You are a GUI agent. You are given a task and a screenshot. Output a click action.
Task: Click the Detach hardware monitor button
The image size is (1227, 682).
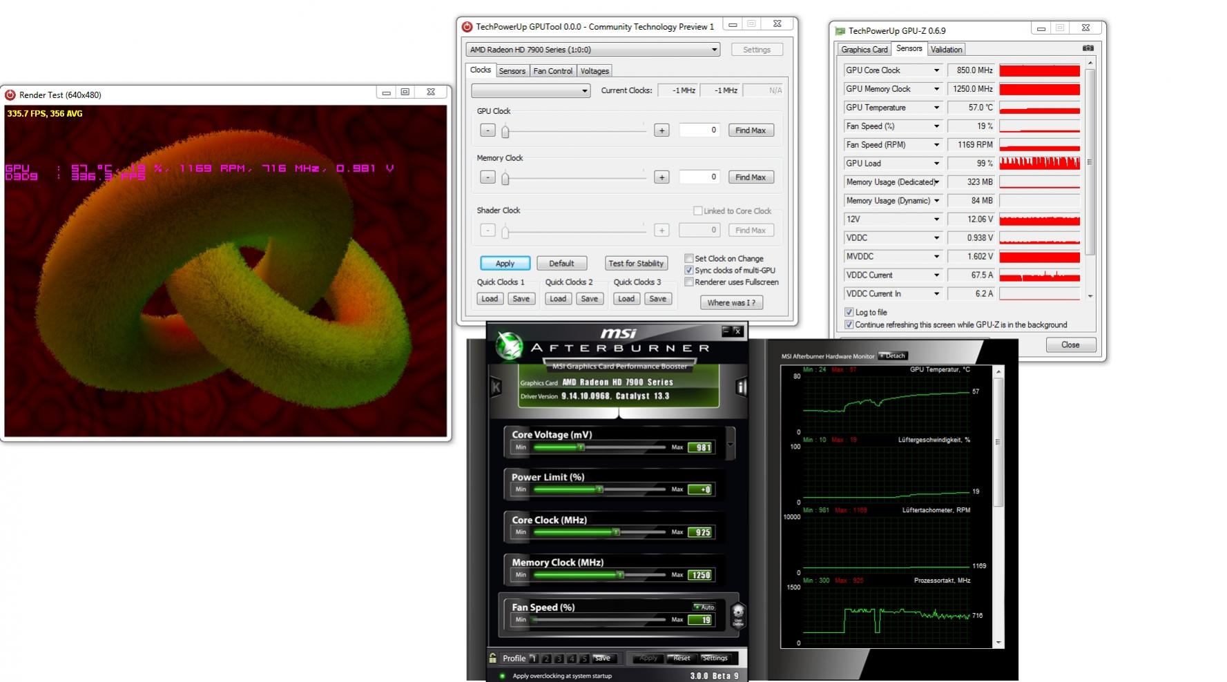coord(893,356)
